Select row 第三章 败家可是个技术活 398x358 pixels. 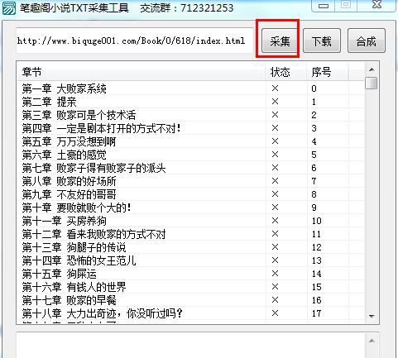point(191,115)
